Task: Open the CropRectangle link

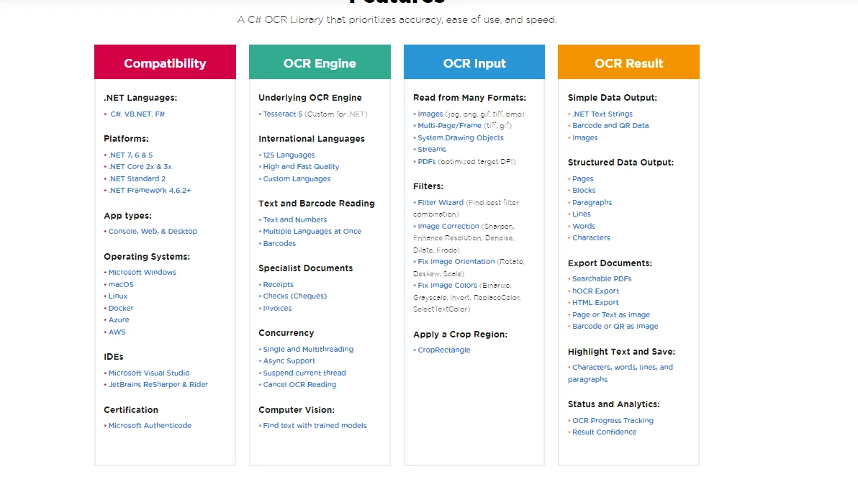Action: (x=443, y=350)
